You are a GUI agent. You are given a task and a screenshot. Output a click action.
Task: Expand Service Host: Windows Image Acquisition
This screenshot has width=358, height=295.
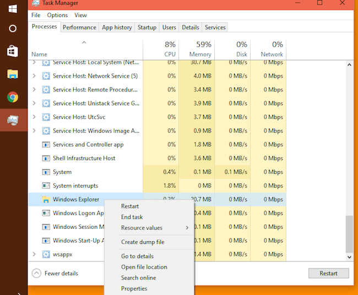tap(34, 130)
